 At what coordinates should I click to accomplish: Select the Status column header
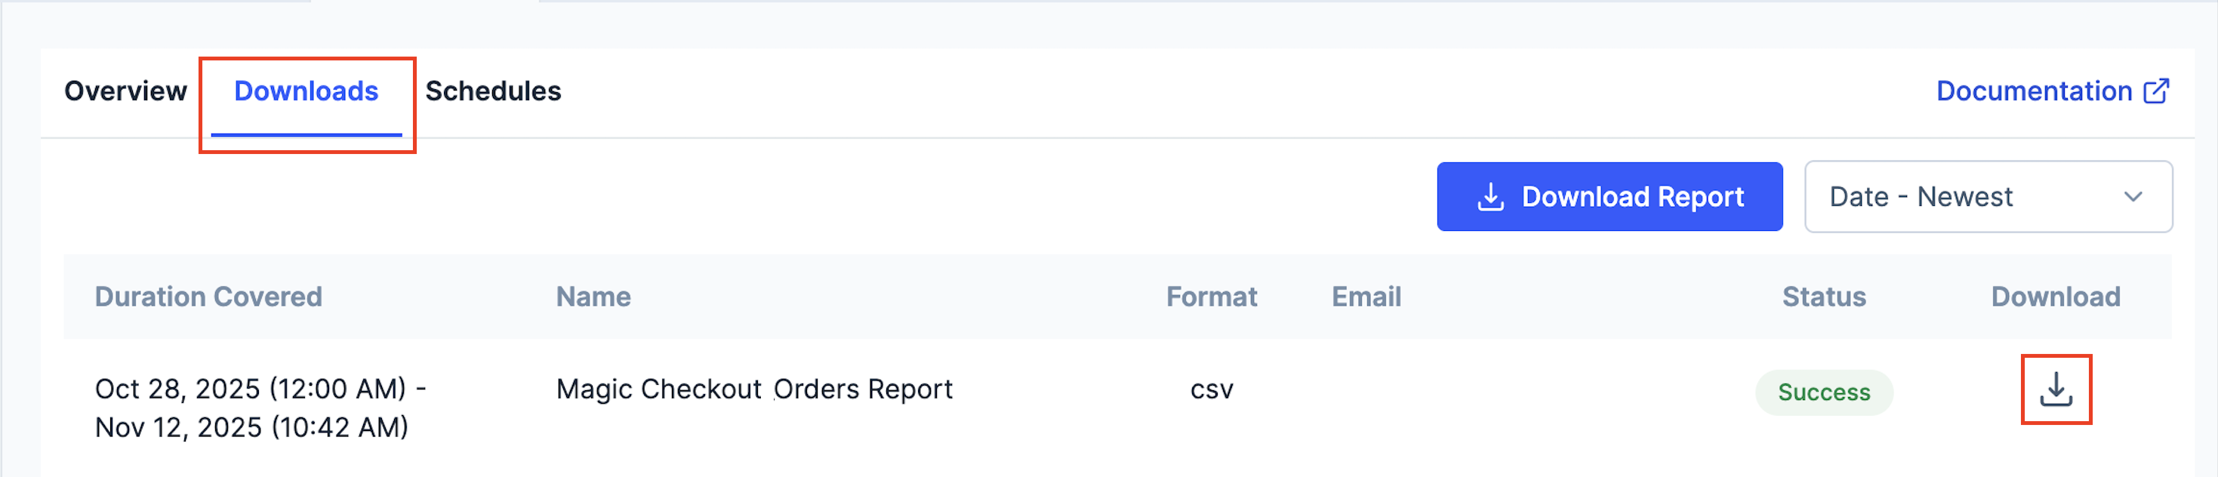click(1824, 296)
